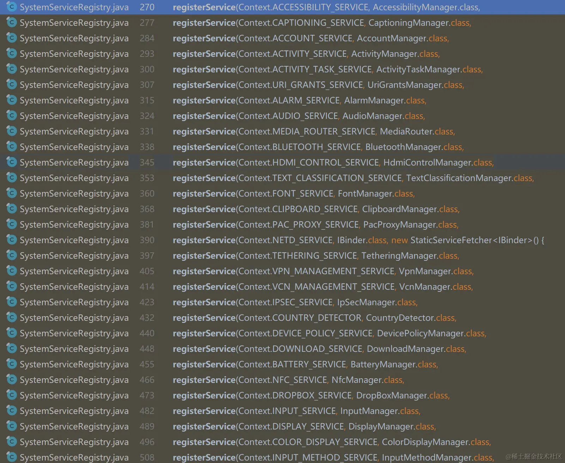Open the BATTERY_SERVICE BatteryManager usage
Image resolution: width=565 pixels, height=463 pixels.
305,365
